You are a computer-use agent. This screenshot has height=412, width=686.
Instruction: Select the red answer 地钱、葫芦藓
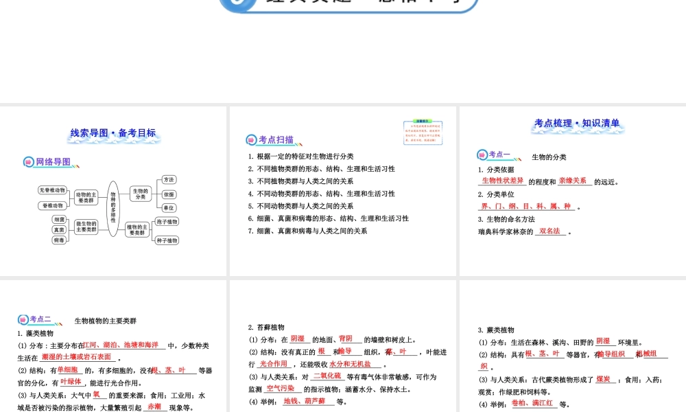coord(305,400)
